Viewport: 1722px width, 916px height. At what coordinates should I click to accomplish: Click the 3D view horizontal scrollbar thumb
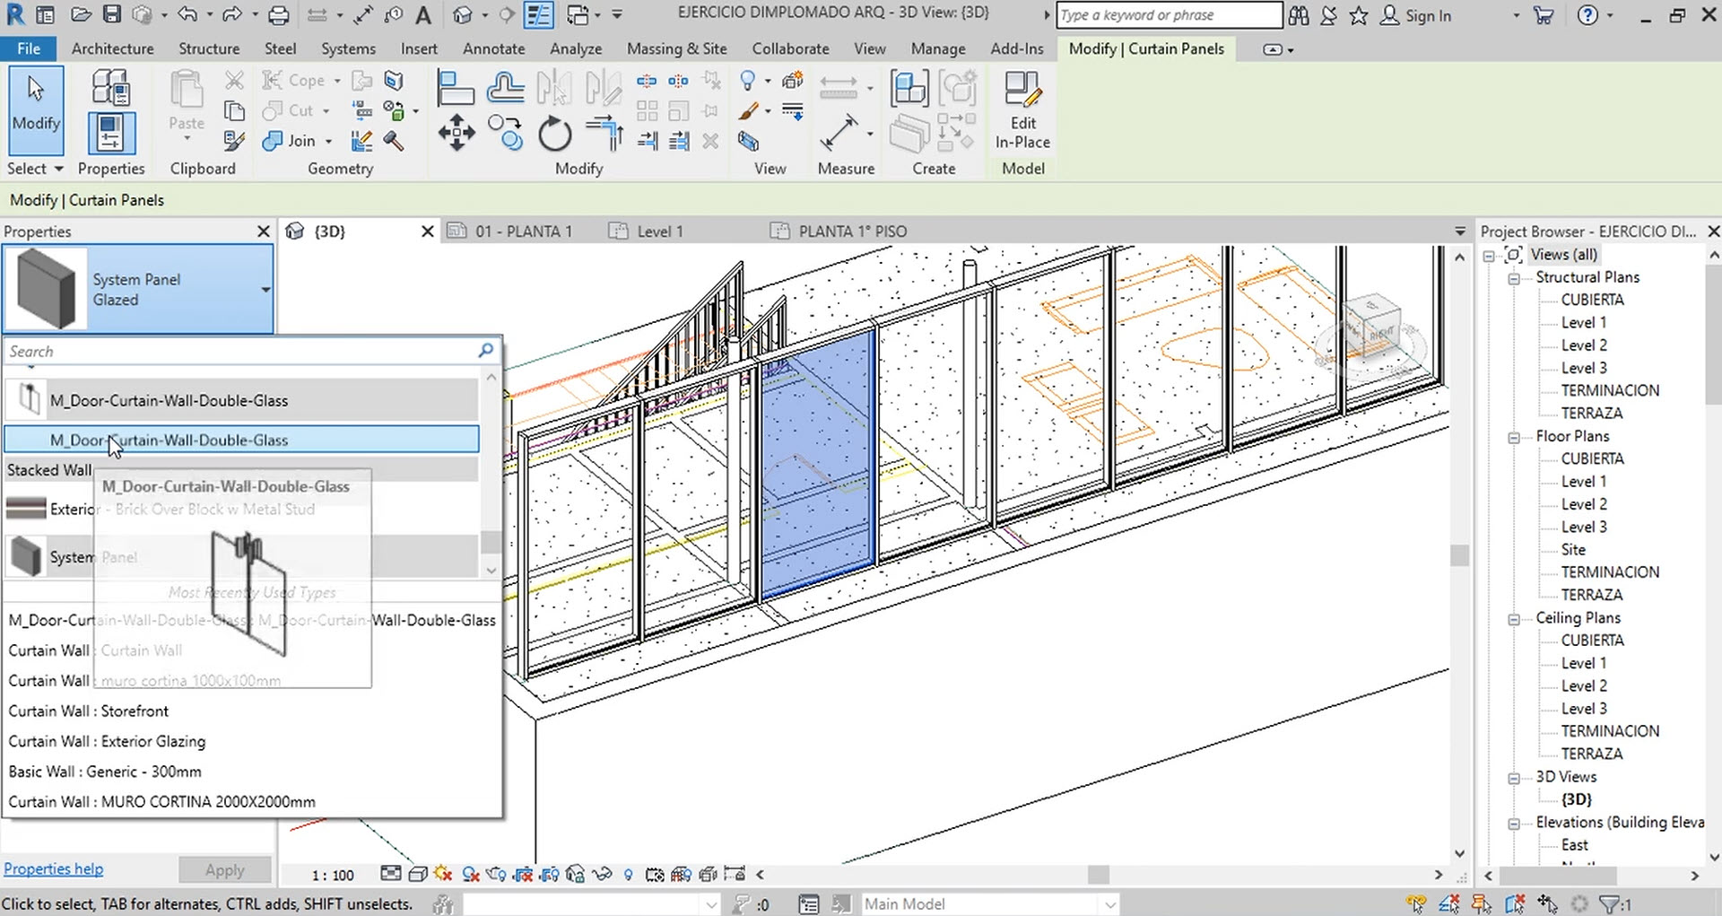[1099, 875]
